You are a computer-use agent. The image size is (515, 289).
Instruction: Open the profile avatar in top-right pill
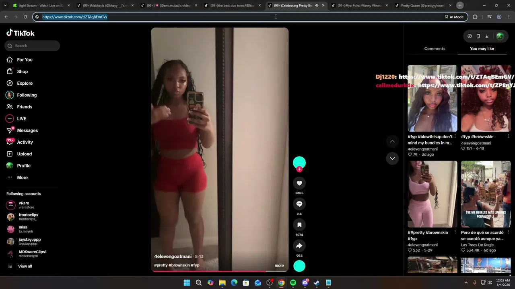tap(500, 36)
